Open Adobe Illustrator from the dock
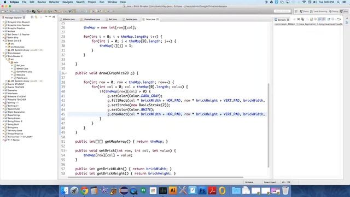 click(x=173, y=191)
